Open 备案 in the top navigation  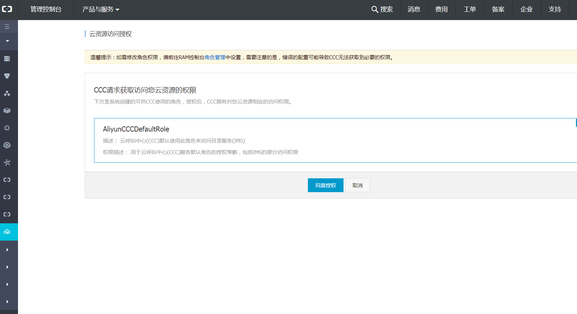tap(498, 9)
